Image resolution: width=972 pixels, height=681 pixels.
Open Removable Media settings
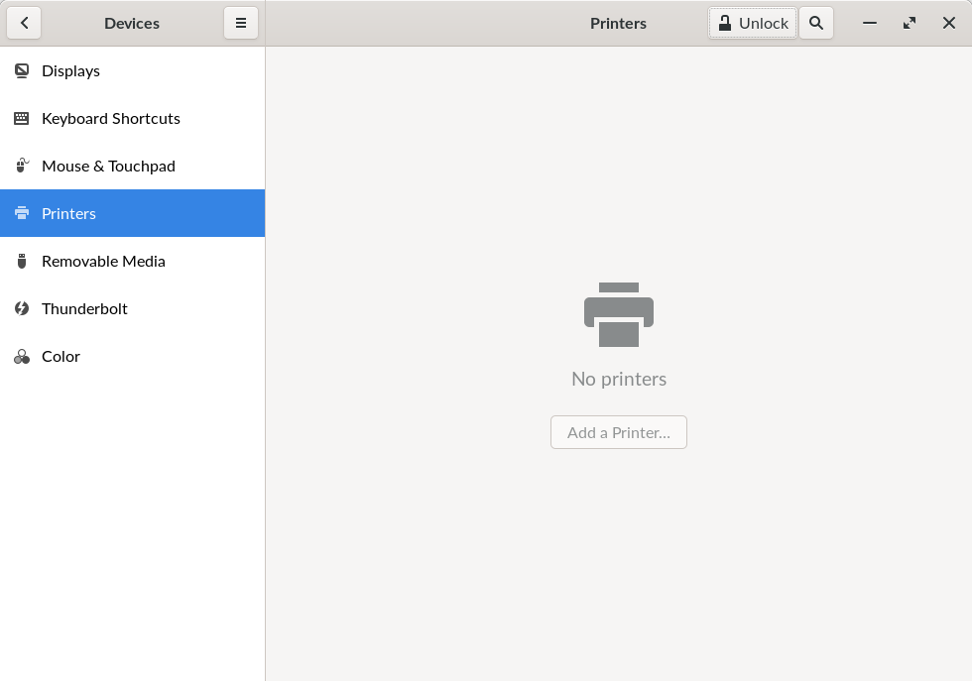tap(132, 261)
